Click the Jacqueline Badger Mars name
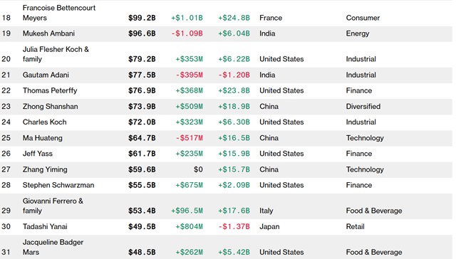The width and height of the screenshot is (456, 259). tap(53, 247)
